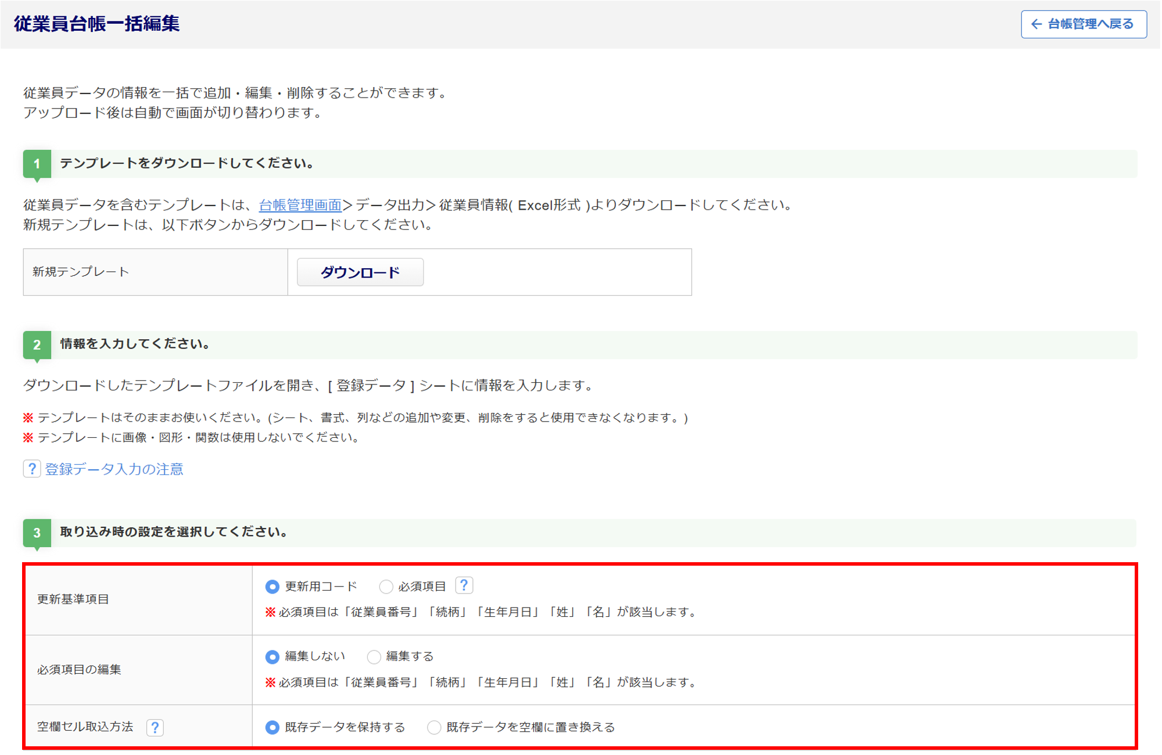
Task: Click the step 3 green number badge
Action: tap(37, 533)
